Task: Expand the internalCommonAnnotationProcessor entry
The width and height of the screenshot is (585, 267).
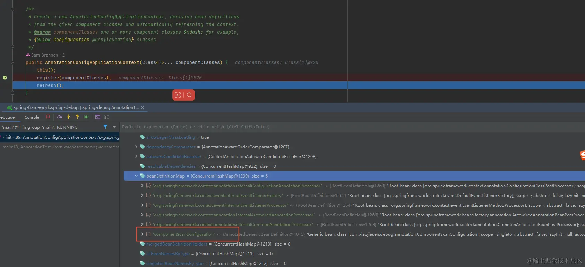Action: [142, 224]
